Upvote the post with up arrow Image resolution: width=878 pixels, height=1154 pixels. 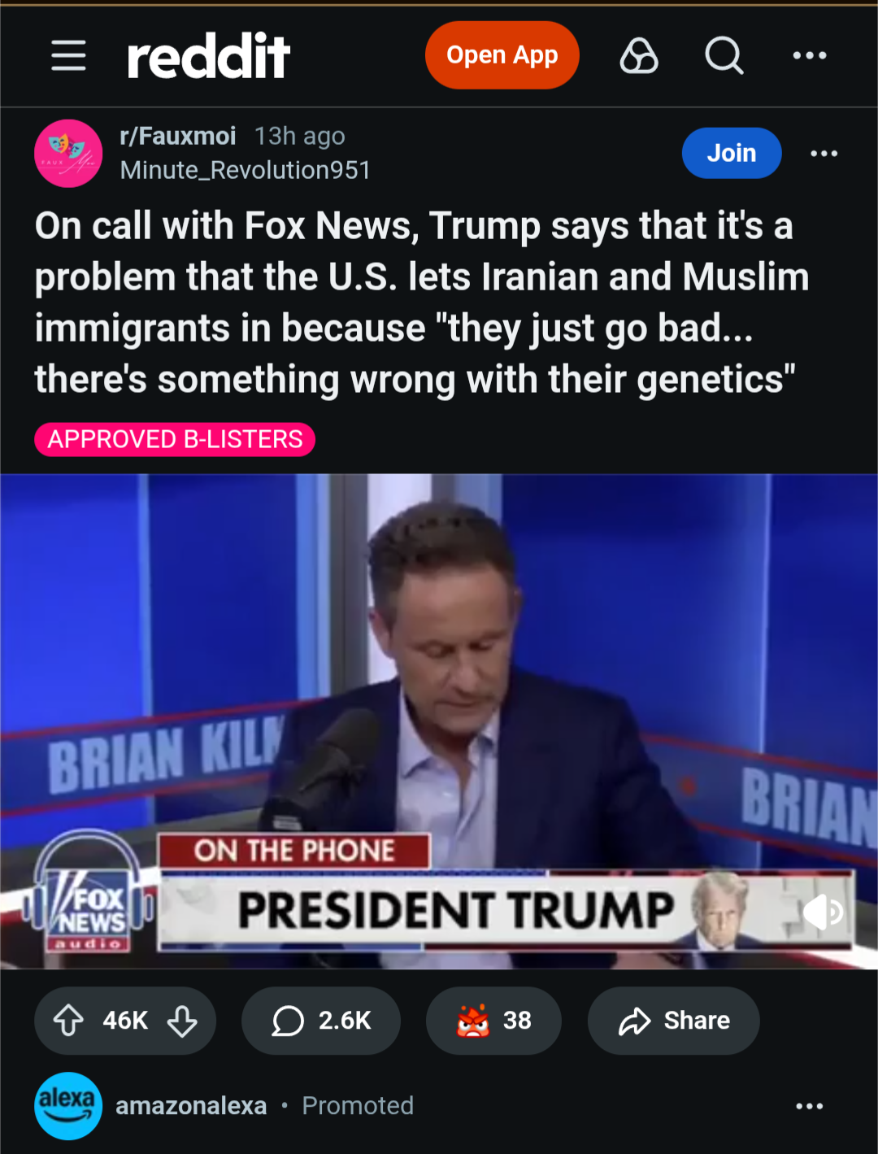point(68,1021)
